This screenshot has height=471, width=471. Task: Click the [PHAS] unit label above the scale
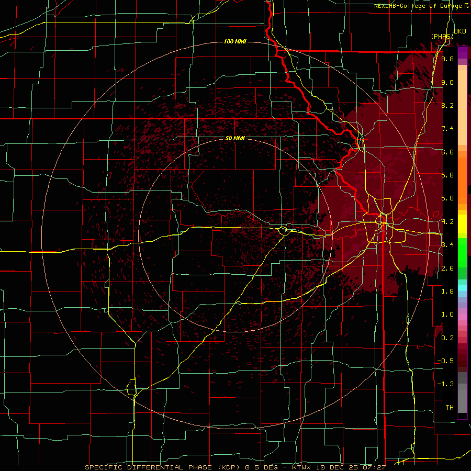click(x=442, y=36)
